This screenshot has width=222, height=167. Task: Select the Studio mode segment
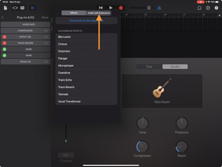[x=175, y=67]
